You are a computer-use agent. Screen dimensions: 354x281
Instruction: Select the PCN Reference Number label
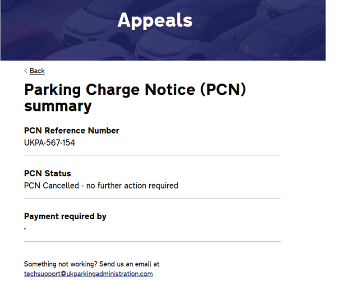71,131
